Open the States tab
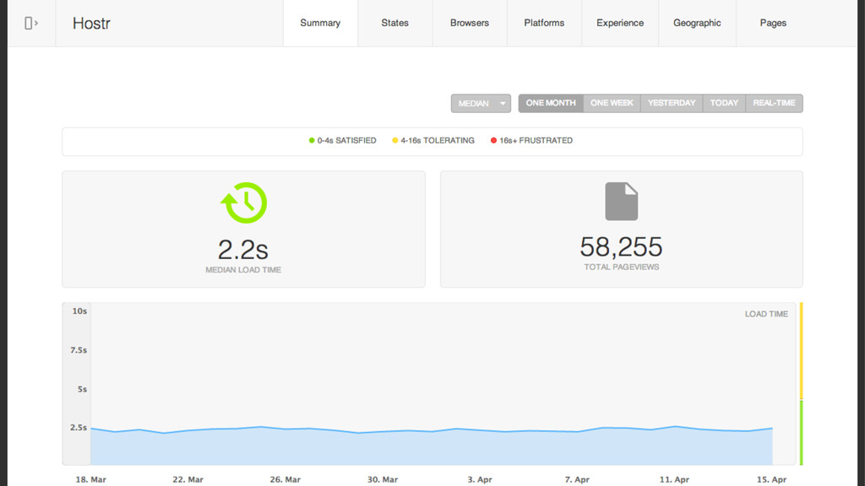Viewport: 865px width, 486px height. tap(395, 23)
